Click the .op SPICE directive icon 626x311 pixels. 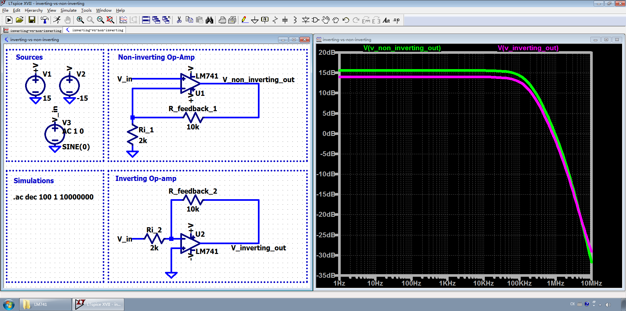coord(396,20)
